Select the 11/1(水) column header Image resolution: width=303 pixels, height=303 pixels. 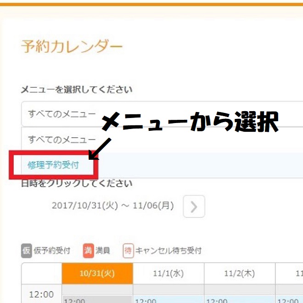pos(168,273)
